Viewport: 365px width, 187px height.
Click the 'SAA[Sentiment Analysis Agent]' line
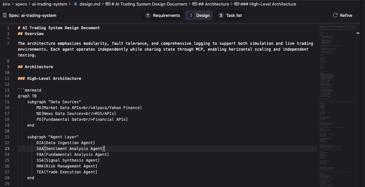coord(70,149)
